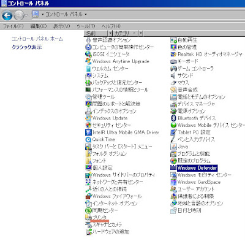Image resolution: width=245 pixels, height=241 pixels.
Task: Open the 音声認識オプション icon
Action: point(88,40)
